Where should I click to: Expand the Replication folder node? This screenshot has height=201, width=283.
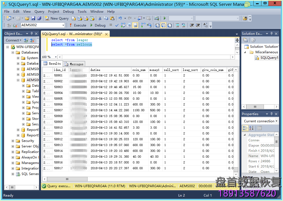pos(13,152)
